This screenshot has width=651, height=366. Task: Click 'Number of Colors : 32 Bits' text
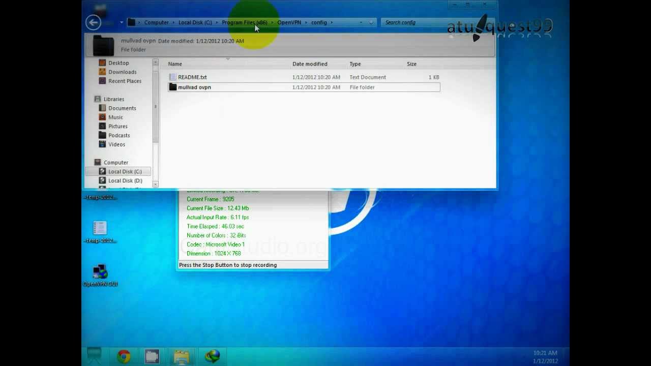[216, 236]
